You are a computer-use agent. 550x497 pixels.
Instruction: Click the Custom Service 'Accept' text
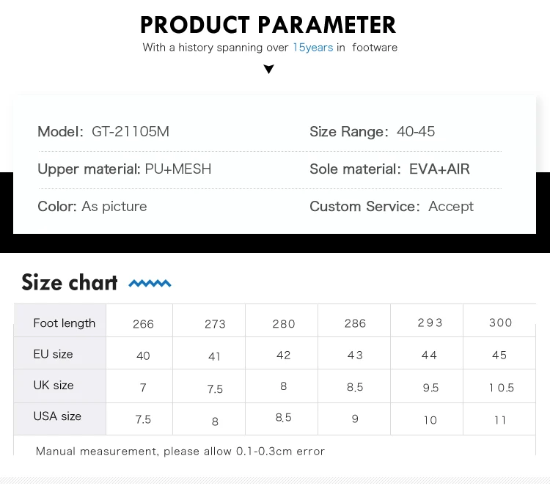451,207
